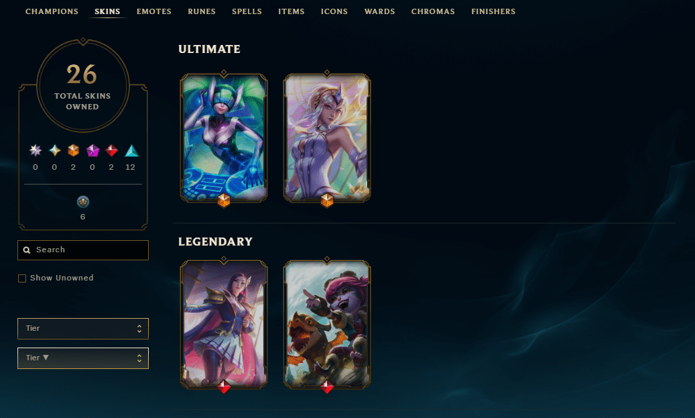Select the Elementalist Lux skin card

pos(327,138)
